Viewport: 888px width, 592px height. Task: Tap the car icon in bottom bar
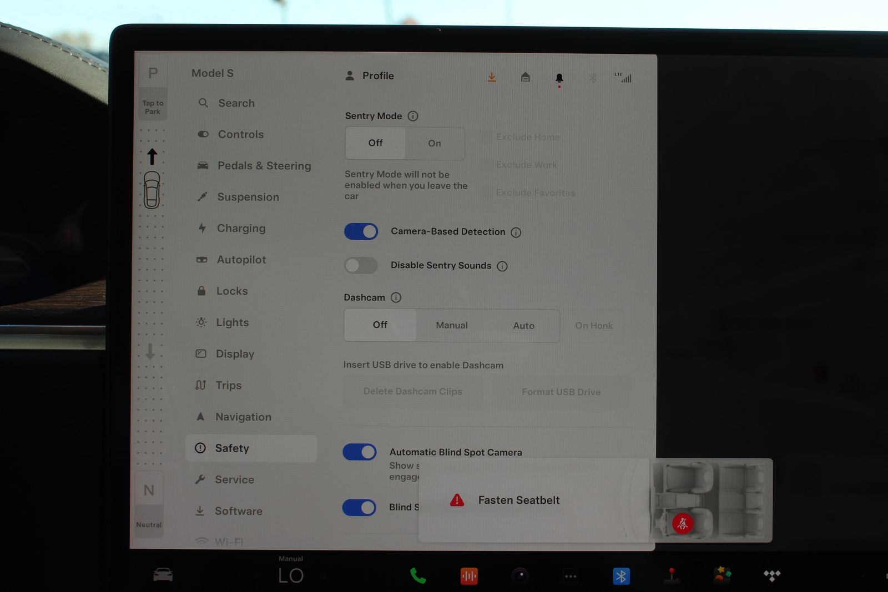163,575
